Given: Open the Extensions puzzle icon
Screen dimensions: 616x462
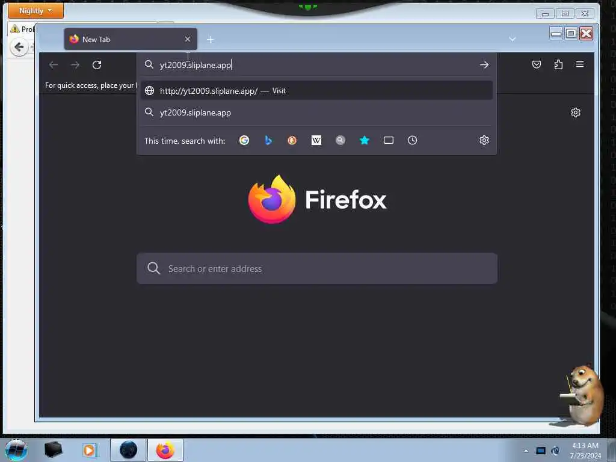Looking at the screenshot, I should (558, 64).
